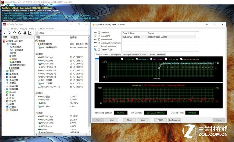This screenshot has width=234, height=142.
Task: Expand the 主板 tree node
Action: click(4, 71)
